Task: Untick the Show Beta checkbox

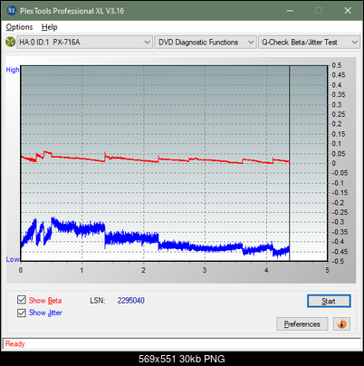Action: [22, 300]
